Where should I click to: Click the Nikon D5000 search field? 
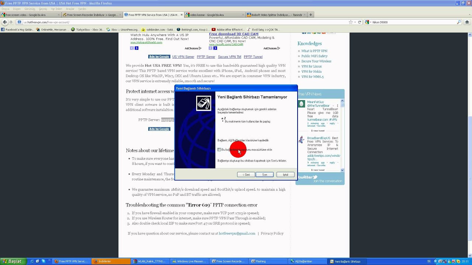tap(414, 22)
